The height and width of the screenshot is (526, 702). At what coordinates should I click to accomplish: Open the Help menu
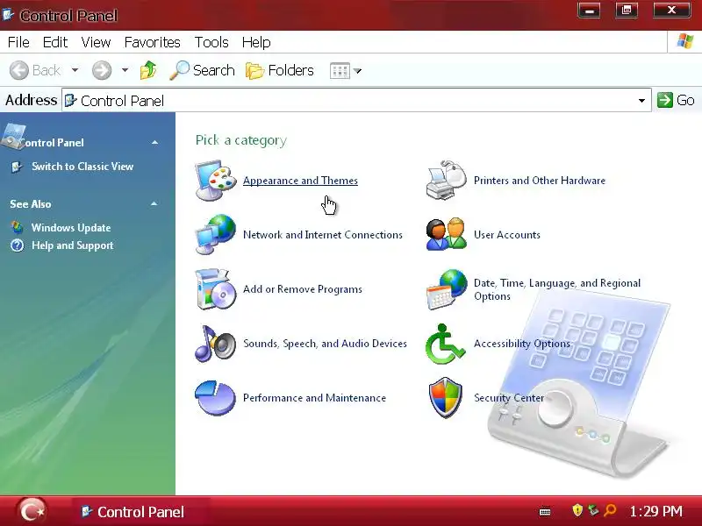(256, 42)
